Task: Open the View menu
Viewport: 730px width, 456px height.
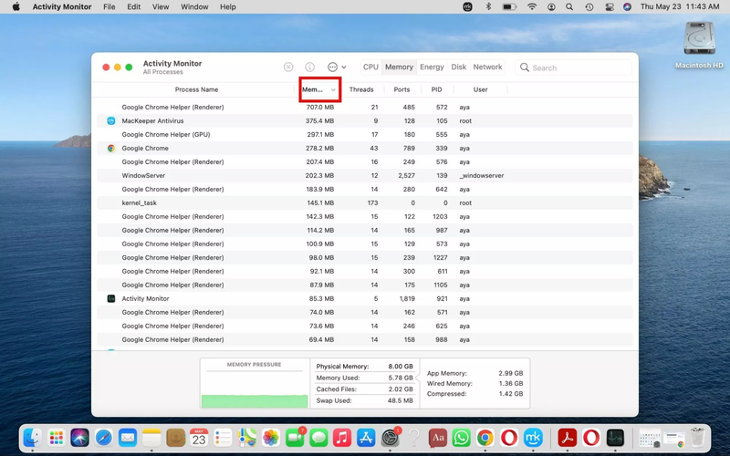Action: click(161, 6)
